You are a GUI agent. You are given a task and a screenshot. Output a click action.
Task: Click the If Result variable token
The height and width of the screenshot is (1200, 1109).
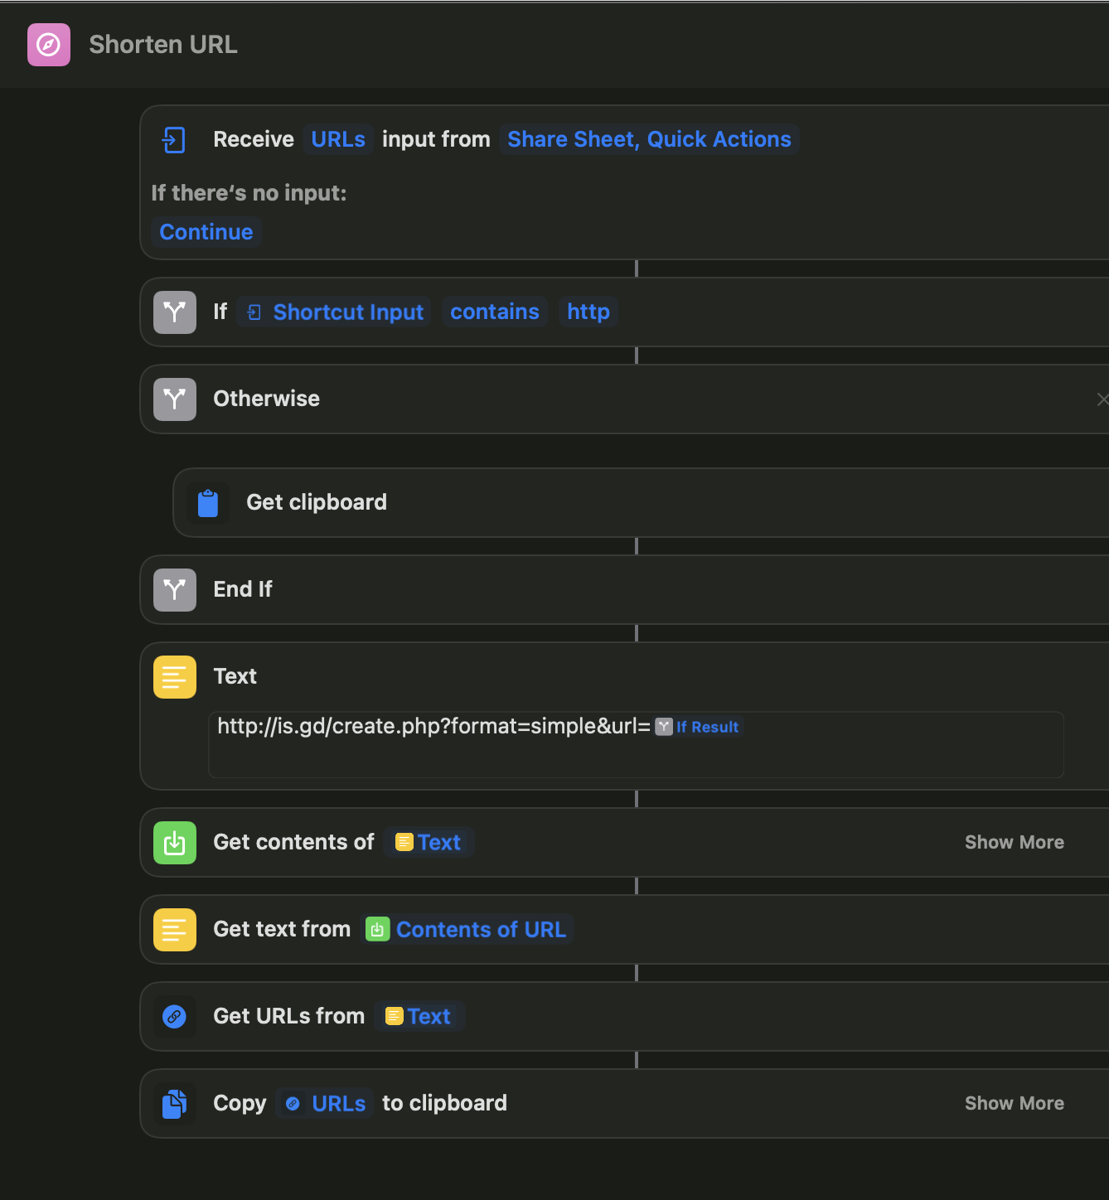pyautogui.click(x=699, y=727)
